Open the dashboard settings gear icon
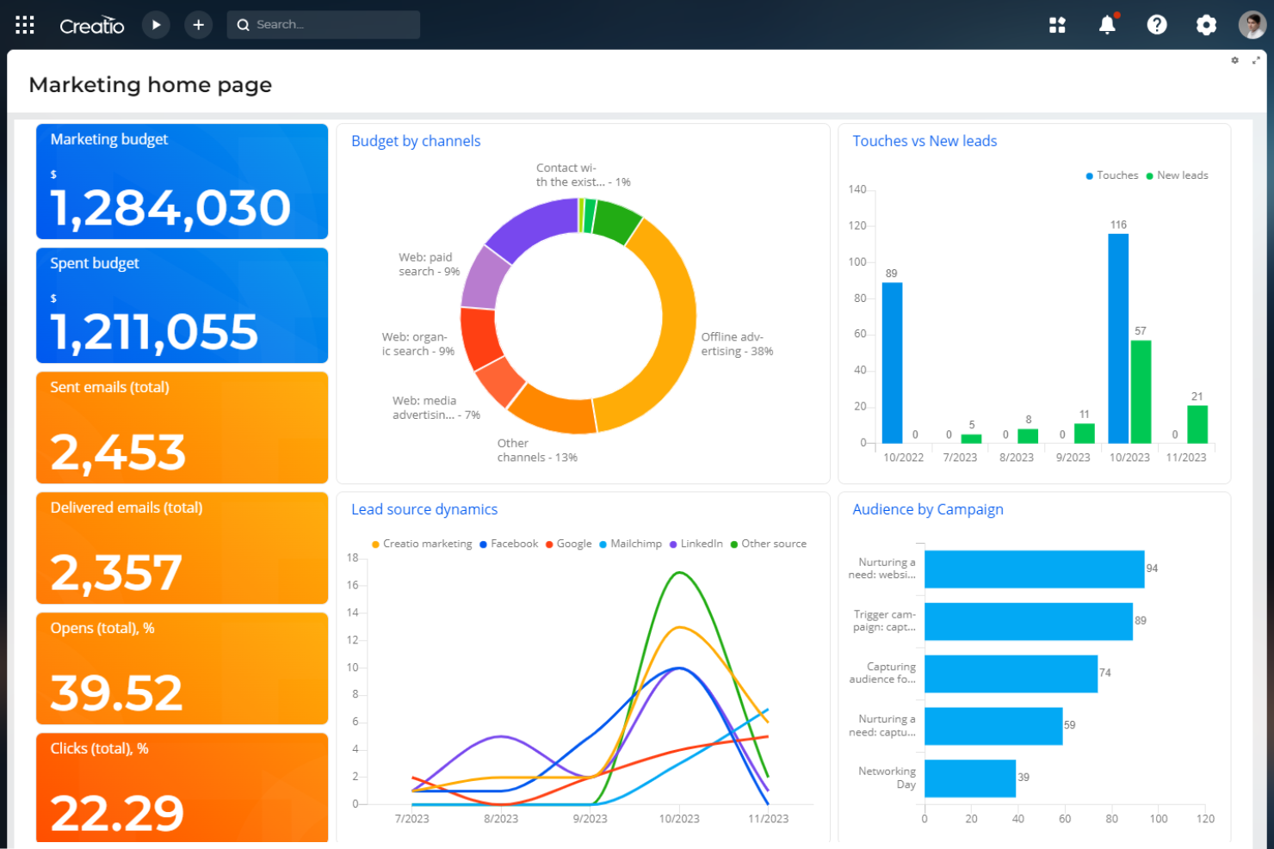 tap(1234, 60)
